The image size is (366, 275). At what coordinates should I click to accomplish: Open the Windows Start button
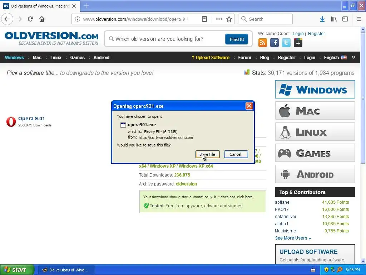click(17, 270)
